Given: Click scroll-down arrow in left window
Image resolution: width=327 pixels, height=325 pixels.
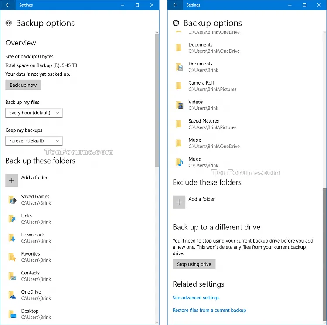Looking at the screenshot, I should (x=157, y=323).
